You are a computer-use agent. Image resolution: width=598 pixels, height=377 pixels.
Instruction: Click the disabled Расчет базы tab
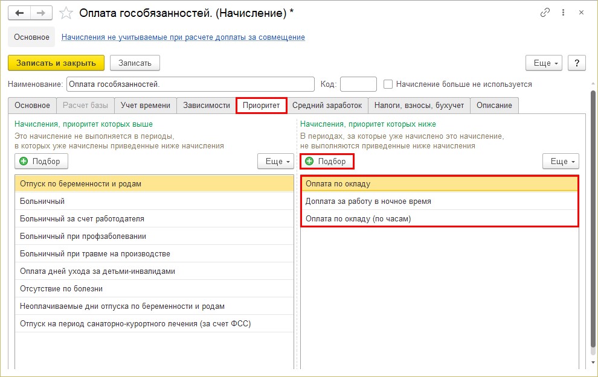[85, 106]
